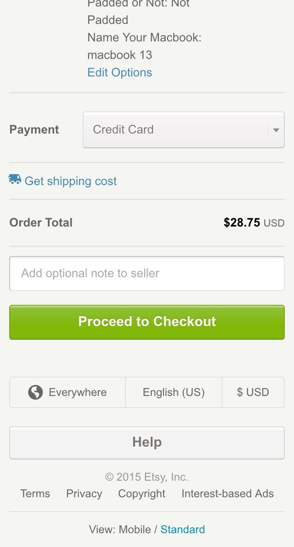The image size is (294, 547).
Task: Expand the Payment dropdown arrow
Action: tap(276, 130)
